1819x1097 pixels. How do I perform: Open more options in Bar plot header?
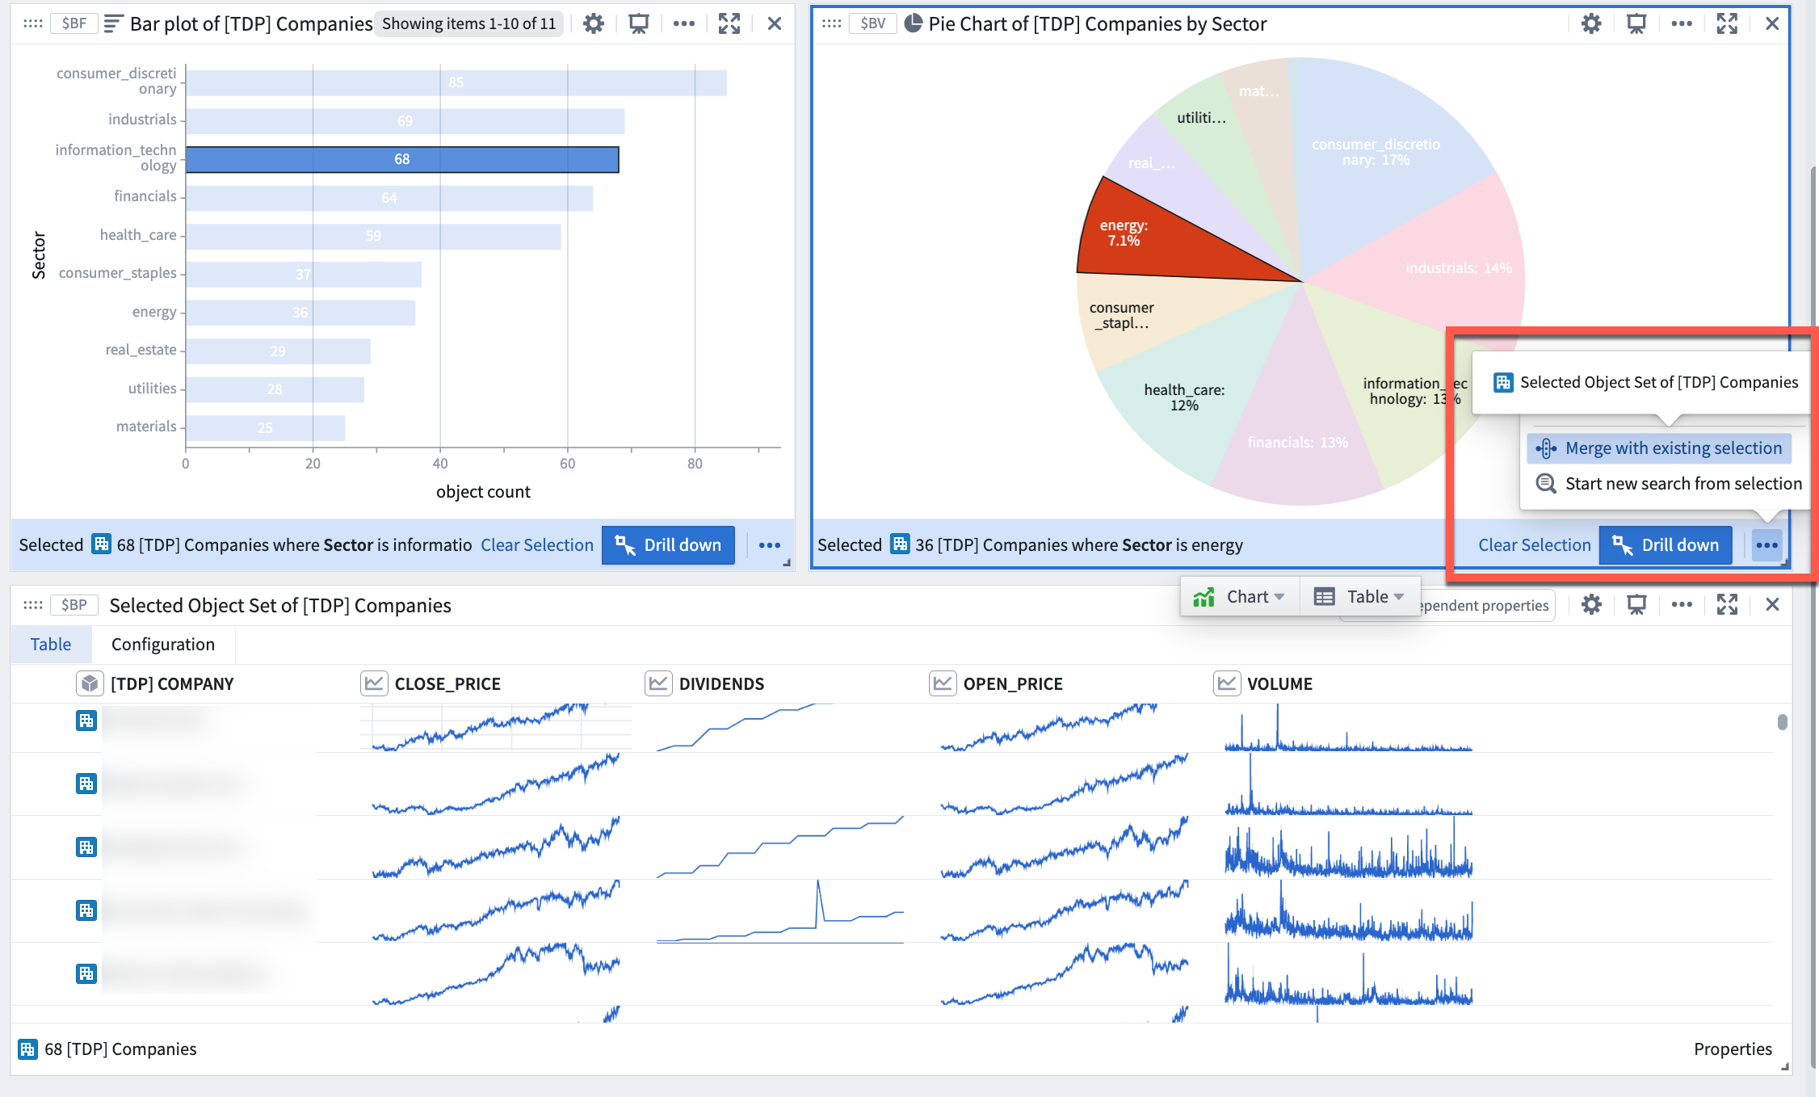(683, 24)
